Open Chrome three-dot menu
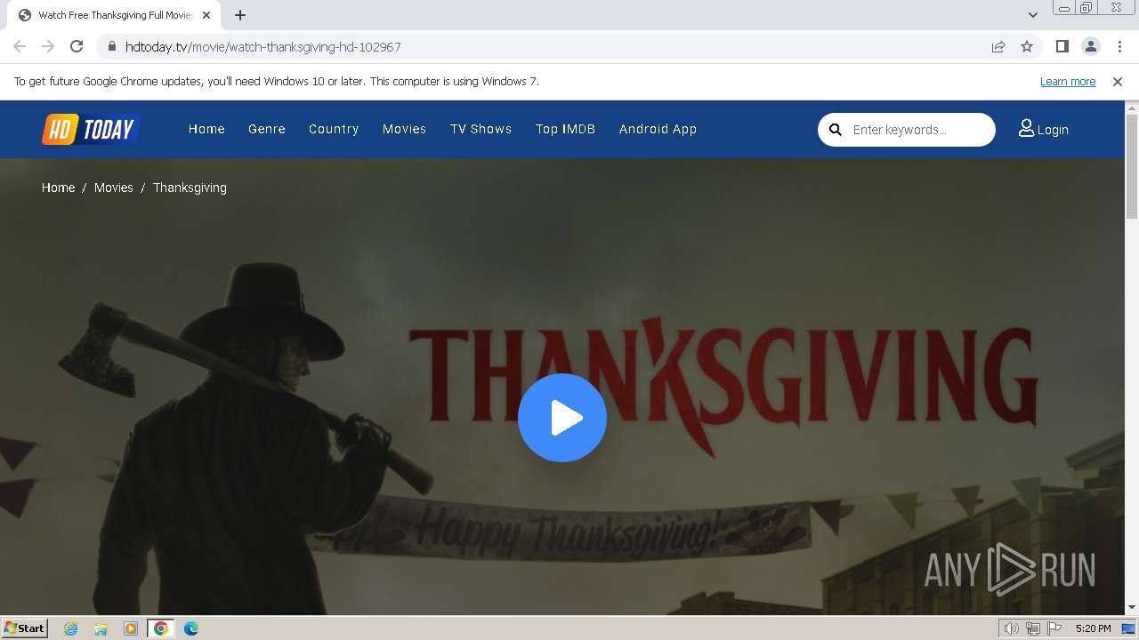This screenshot has height=640, width=1139. click(1119, 46)
